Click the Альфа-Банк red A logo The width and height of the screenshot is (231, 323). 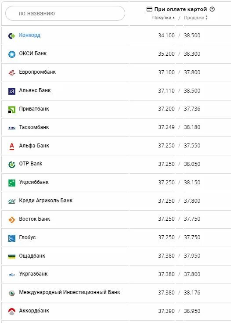(x=12, y=146)
